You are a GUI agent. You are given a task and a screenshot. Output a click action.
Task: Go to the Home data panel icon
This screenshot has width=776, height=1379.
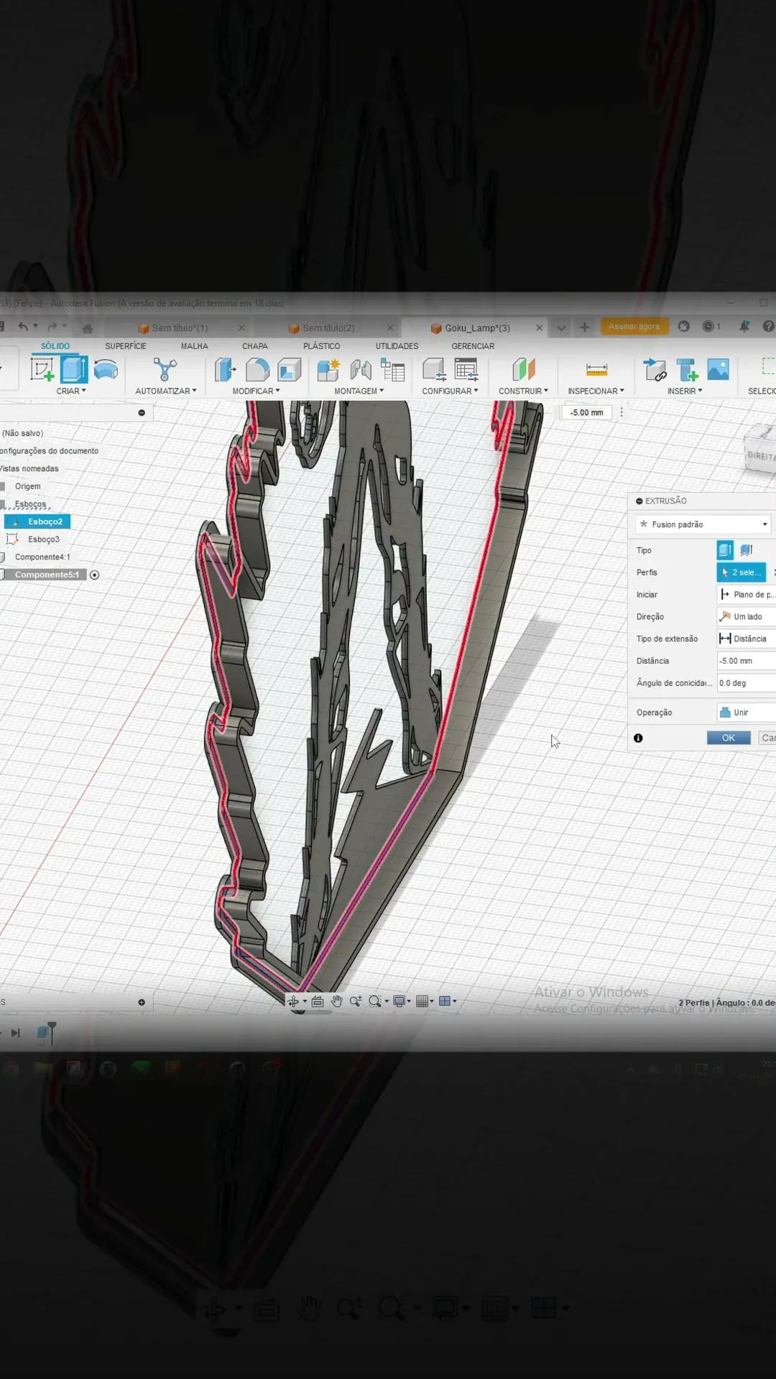point(88,328)
